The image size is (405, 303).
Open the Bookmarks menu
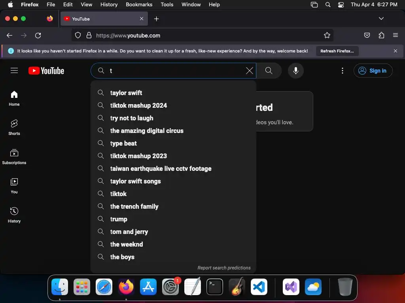click(x=139, y=5)
